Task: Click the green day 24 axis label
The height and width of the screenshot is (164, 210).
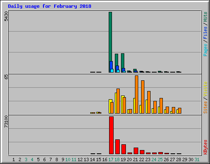Action: [154, 159]
